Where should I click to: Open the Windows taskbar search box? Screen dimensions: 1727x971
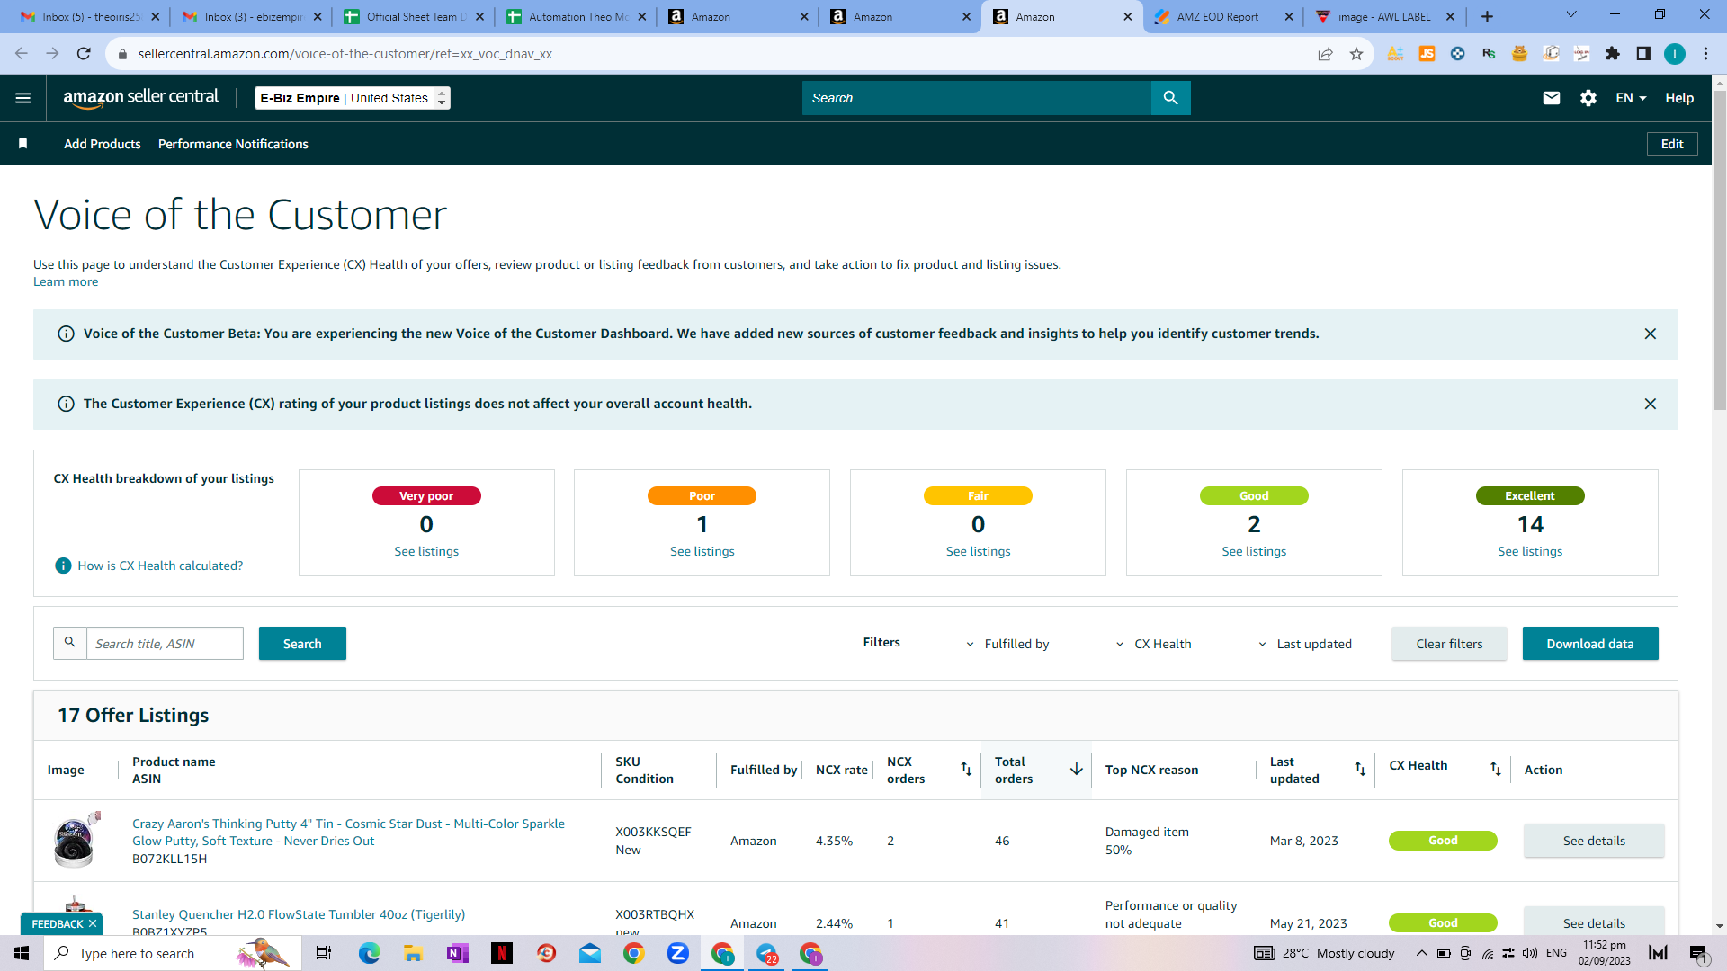[171, 953]
